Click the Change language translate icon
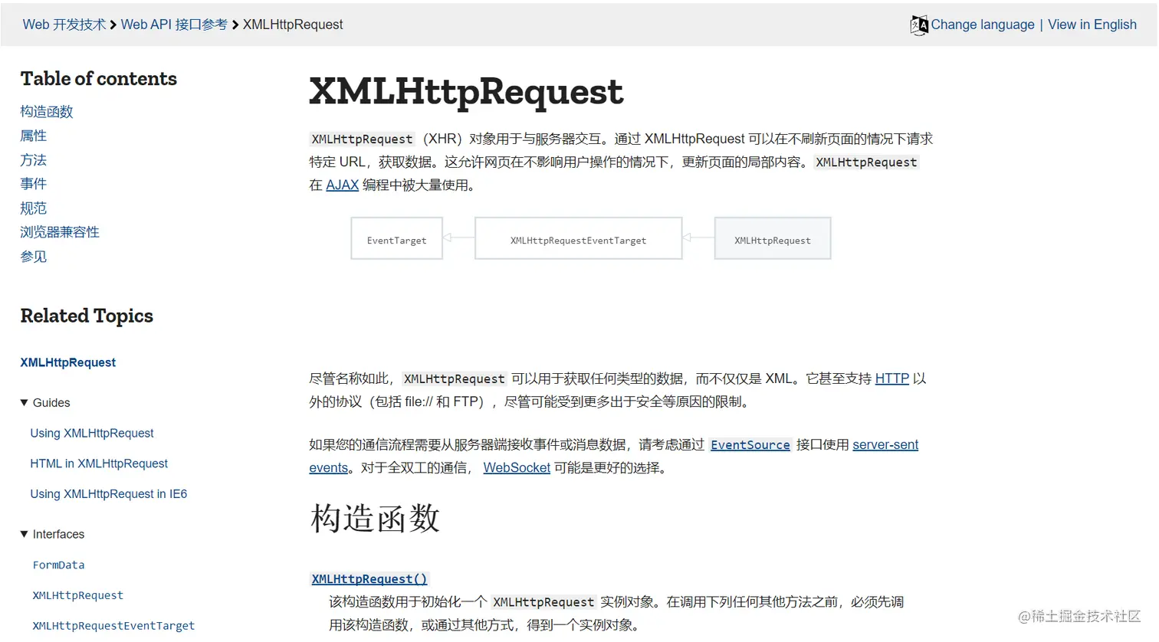Screen dimensions: 1159x642 [918, 25]
